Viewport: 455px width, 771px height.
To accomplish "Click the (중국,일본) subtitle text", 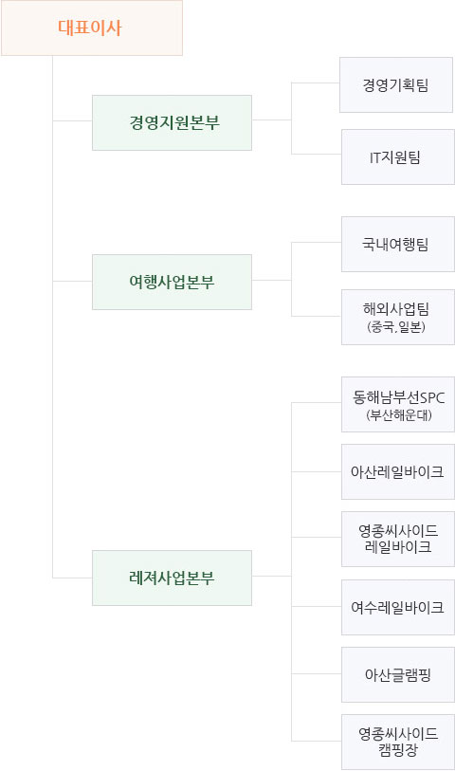I will (396, 327).
